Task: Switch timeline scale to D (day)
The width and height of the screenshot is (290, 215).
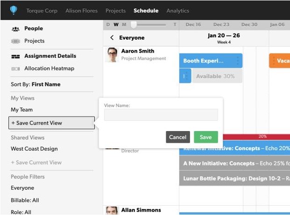Action: (108, 25)
